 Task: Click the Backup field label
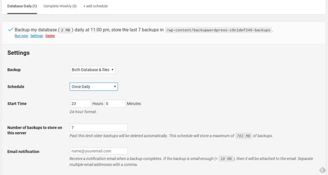click(14, 70)
